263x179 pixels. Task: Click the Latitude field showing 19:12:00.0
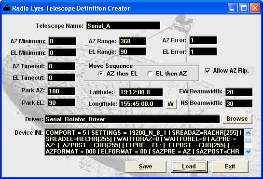(x=141, y=92)
